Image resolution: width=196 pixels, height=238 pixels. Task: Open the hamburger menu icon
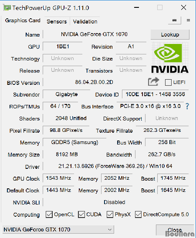click(x=188, y=20)
